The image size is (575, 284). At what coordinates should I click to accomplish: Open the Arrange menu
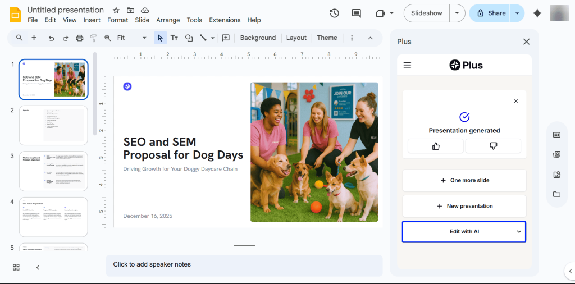[168, 20]
